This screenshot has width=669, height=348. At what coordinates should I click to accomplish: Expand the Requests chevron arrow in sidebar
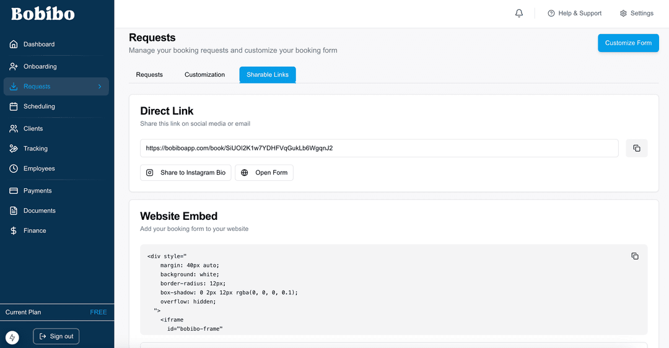click(x=100, y=87)
